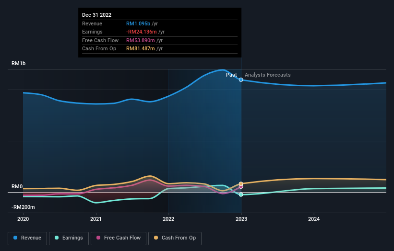This screenshot has height=251, width=394.
Task: Click the -RM200m y-axis label
Action: click(x=23, y=207)
